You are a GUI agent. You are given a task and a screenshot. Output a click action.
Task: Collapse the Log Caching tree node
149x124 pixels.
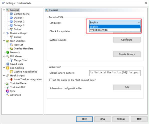pos(4,68)
